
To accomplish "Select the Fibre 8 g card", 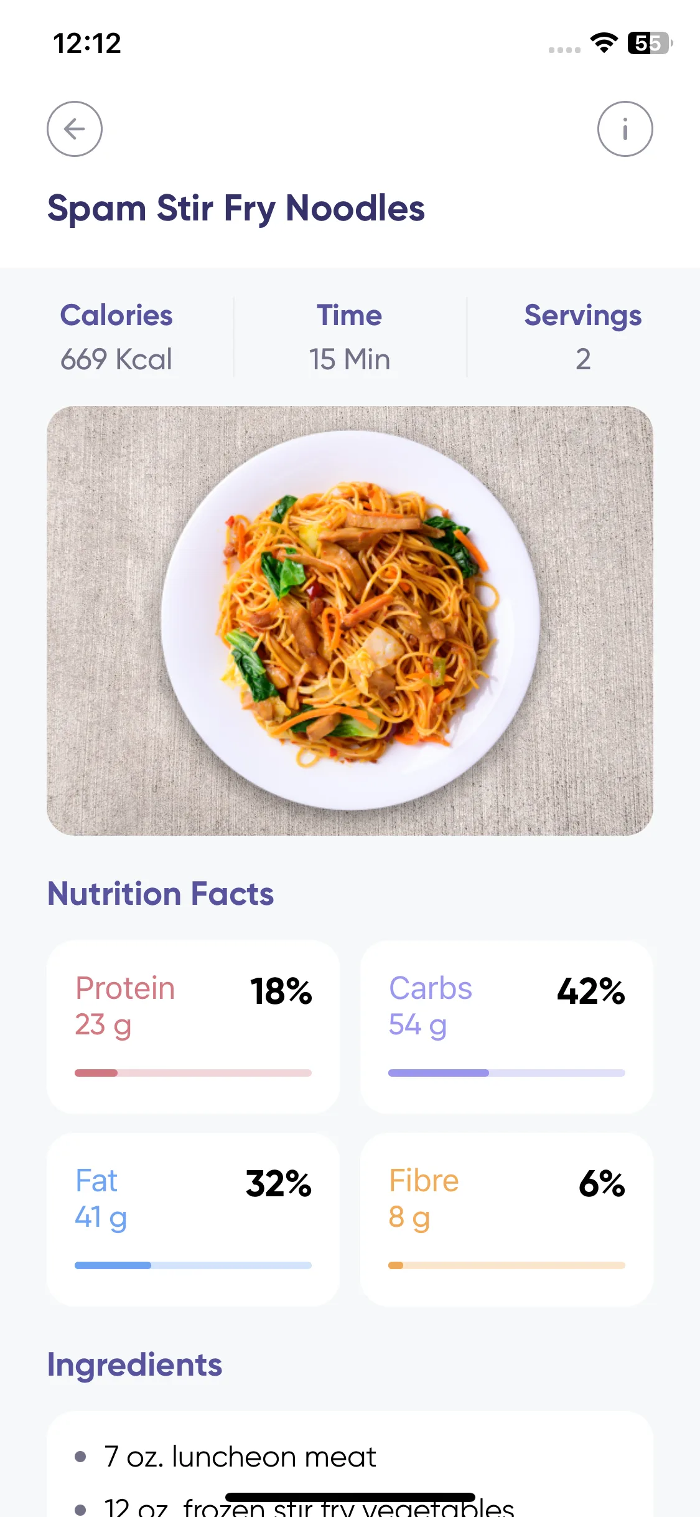I will 506,1219.
